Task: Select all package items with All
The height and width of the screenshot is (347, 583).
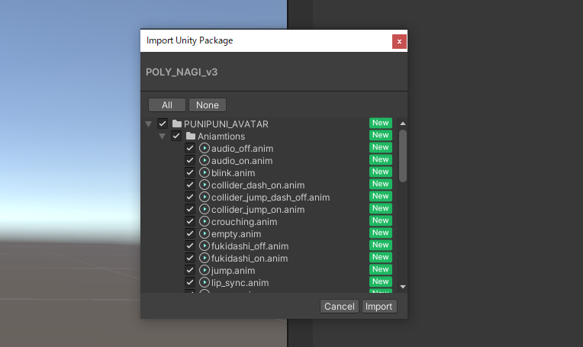Action: pos(167,105)
